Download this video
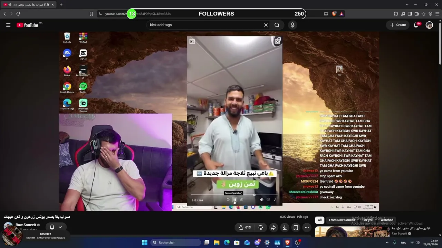This screenshot has width=442, height=248. [285, 227]
